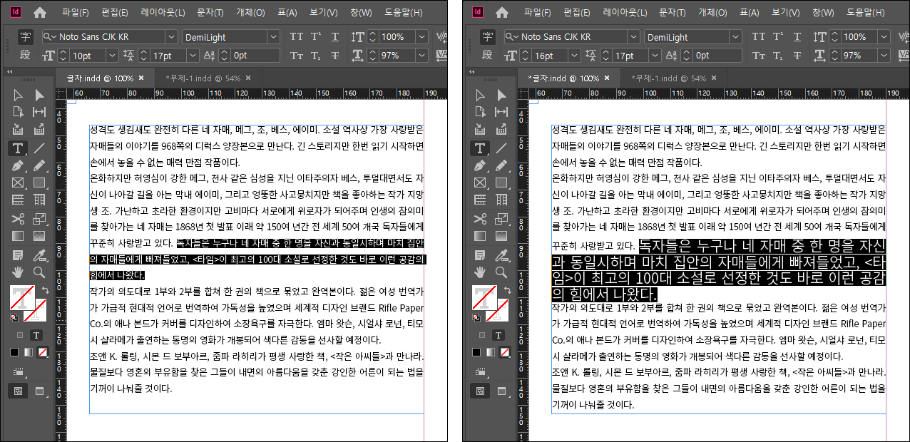Click the 0pt baseline shift field in left window
Image resolution: width=910 pixels, height=442 pixels.
point(255,56)
